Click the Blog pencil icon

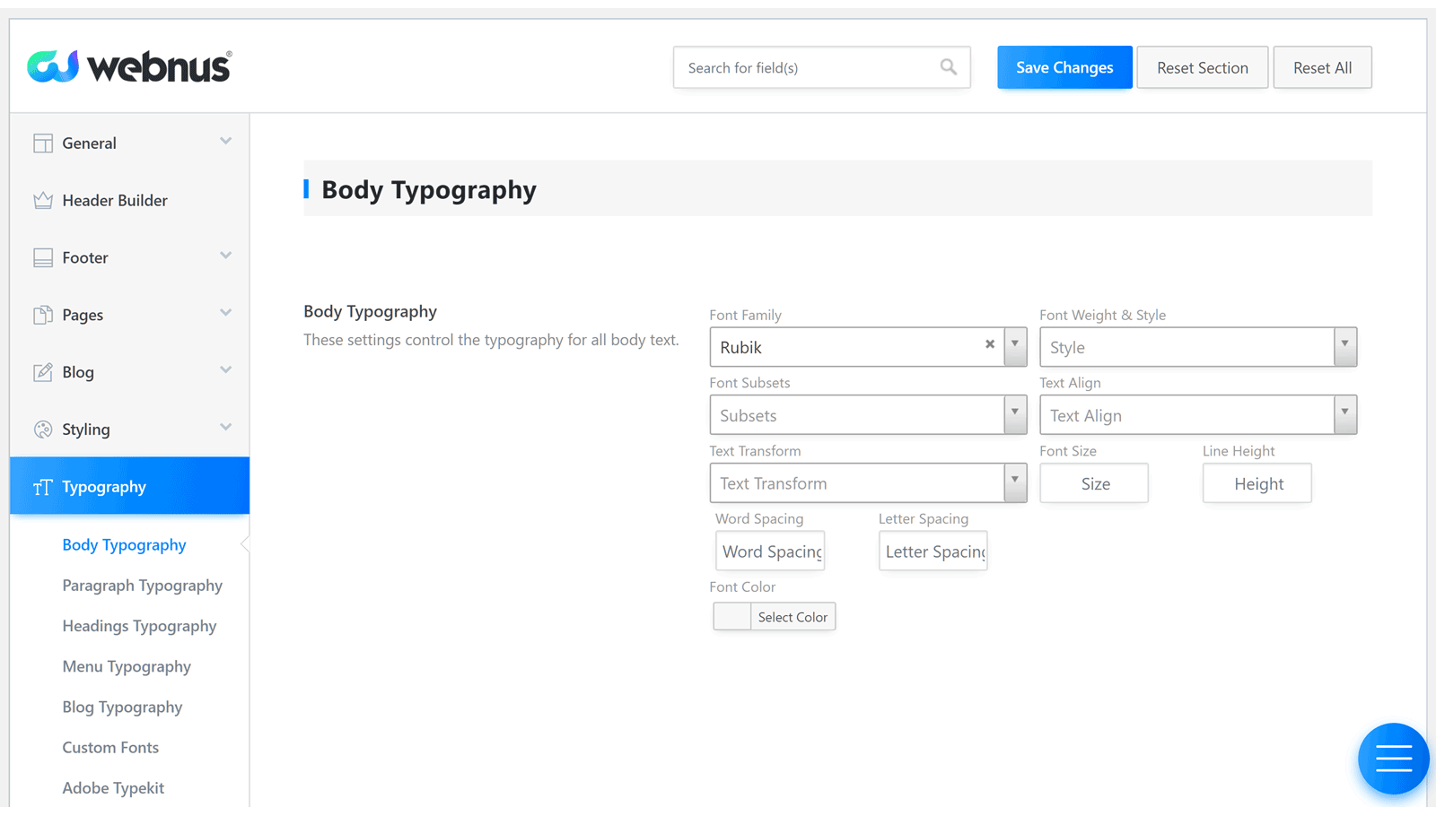click(x=43, y=373)
